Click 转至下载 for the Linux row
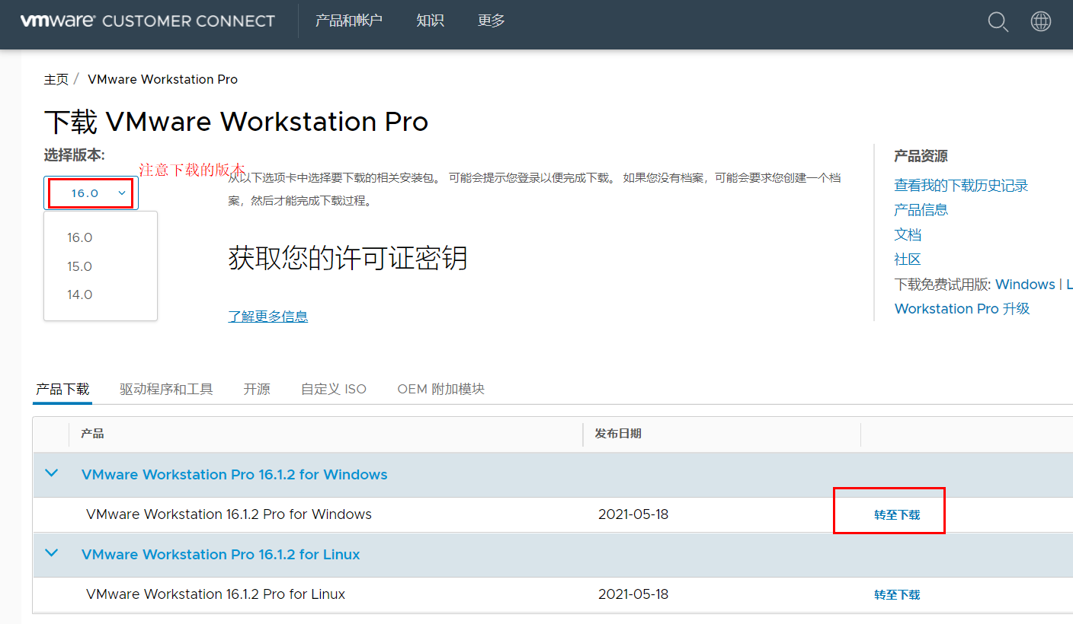This screenshot has width=1073, height=624. coord(897,595)
